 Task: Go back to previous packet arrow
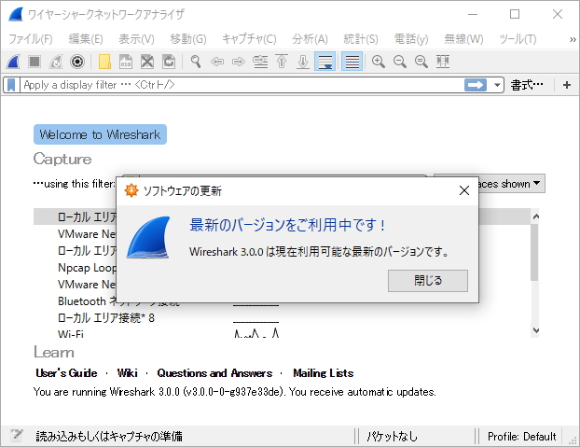click(217, 62)
